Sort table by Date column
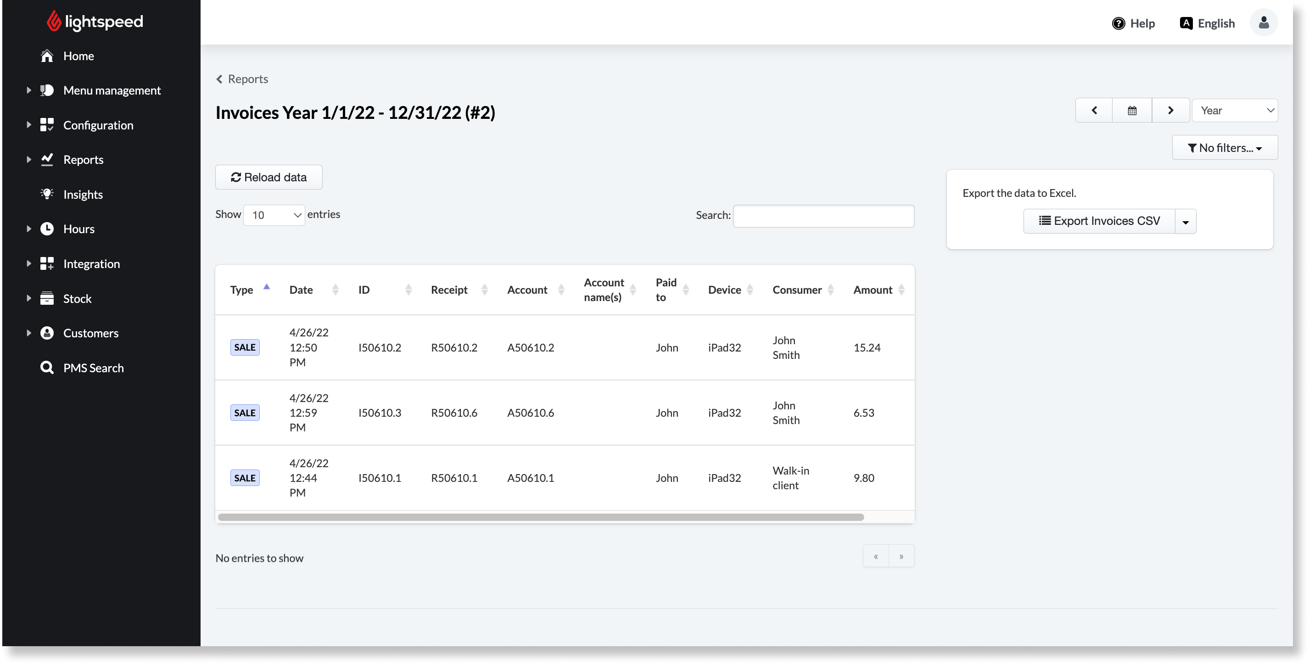The image size is (1309, 665). [313, 290]
